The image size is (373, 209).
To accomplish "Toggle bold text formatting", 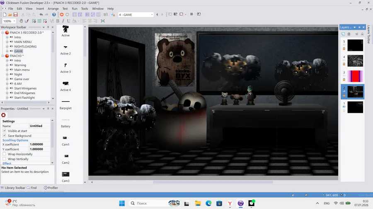I will (58, 21).
